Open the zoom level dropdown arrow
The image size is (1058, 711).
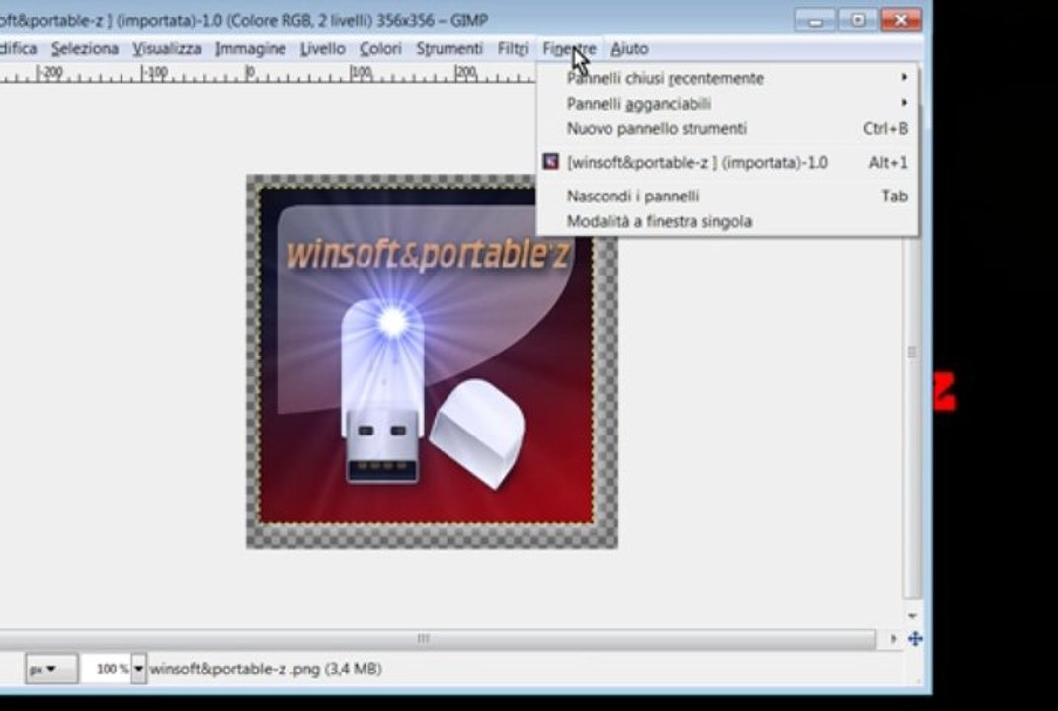tap(138, 669)
